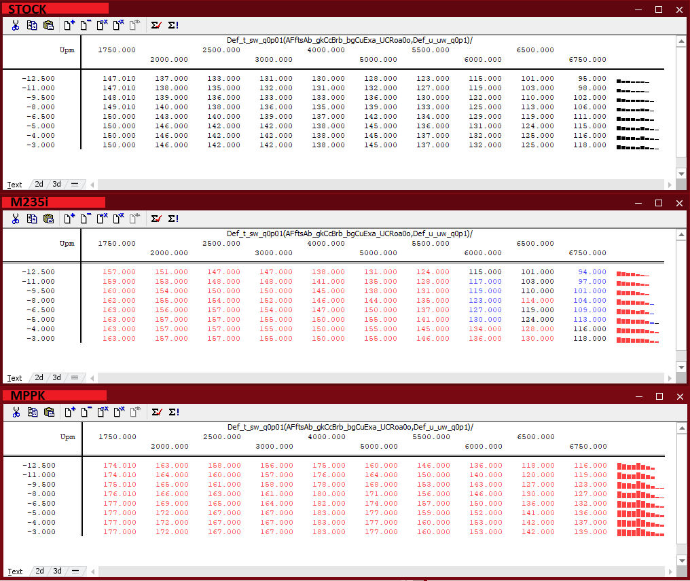
Task: Click the sigma exclamation icon in M235i toolbar
Action: 173,219
